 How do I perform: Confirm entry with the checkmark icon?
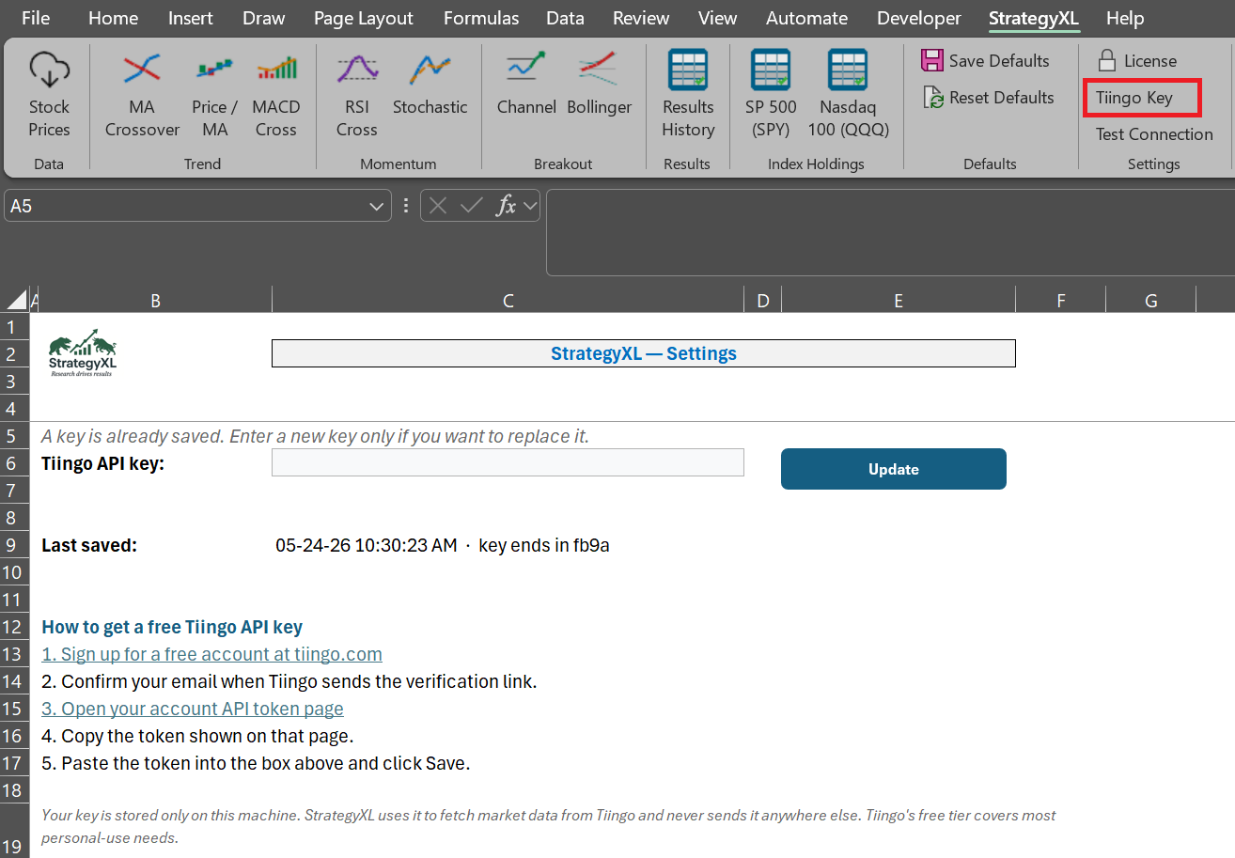[x=472, y=206]
